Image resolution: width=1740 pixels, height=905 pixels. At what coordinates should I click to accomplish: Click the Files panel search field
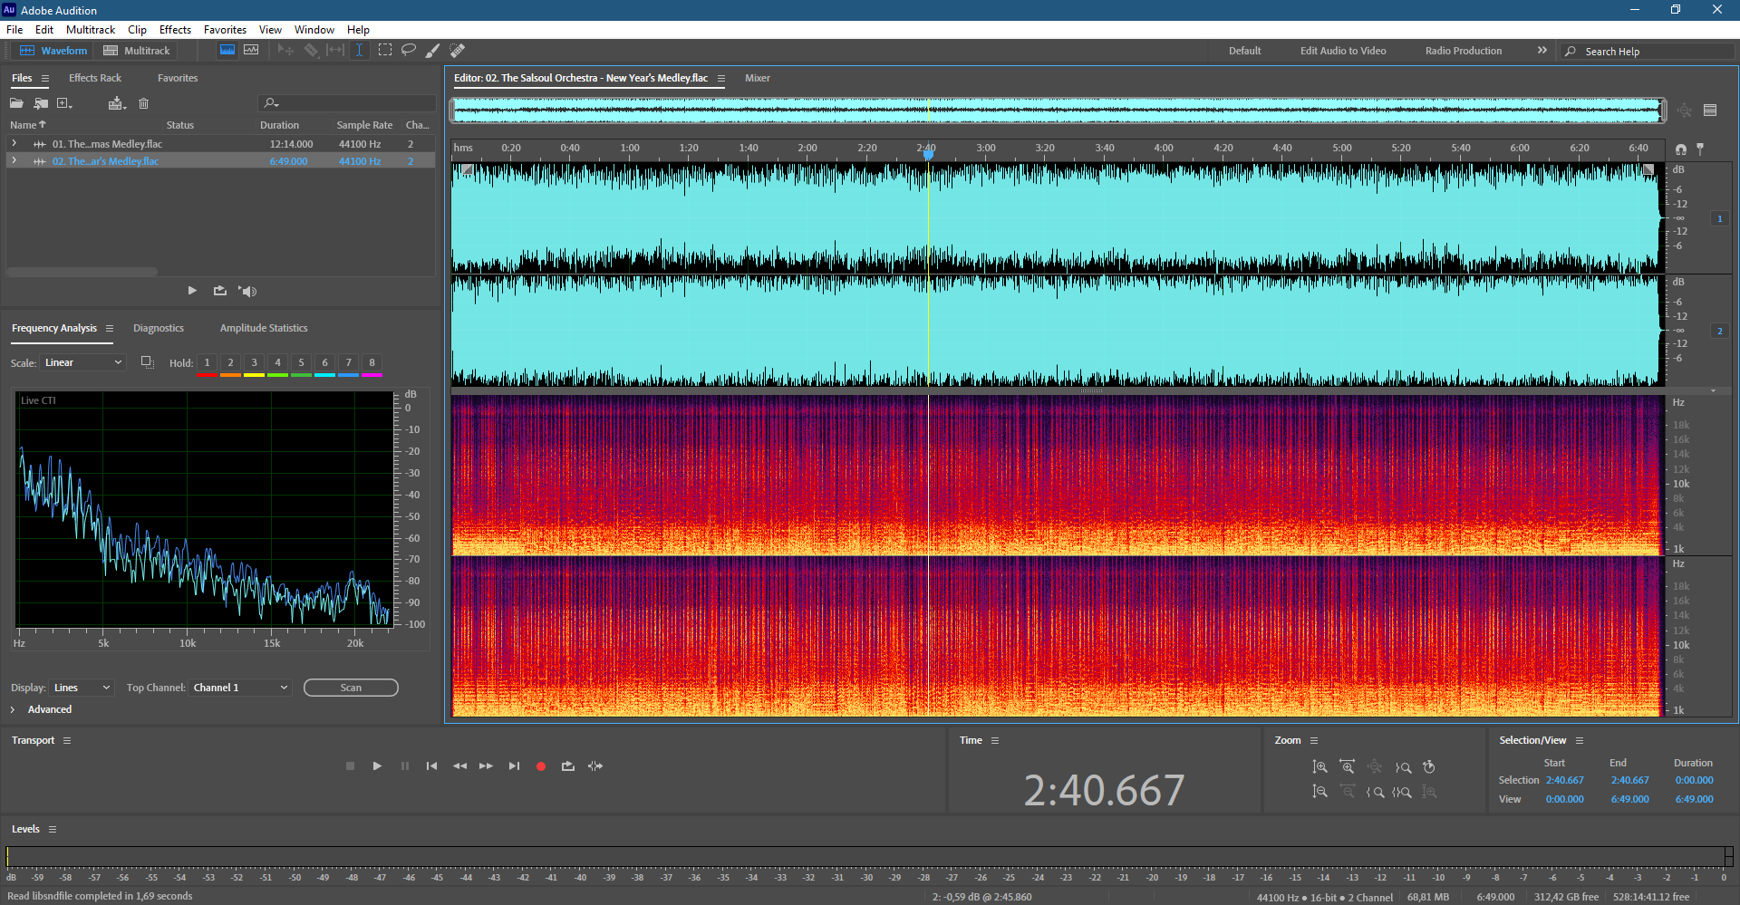point(347,103)
